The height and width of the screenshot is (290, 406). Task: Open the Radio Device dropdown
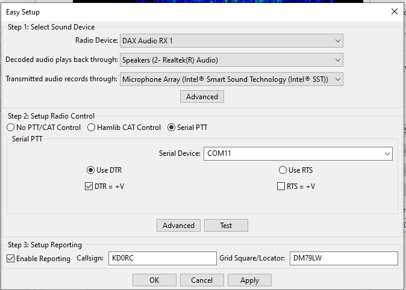[x=231, y=41]
